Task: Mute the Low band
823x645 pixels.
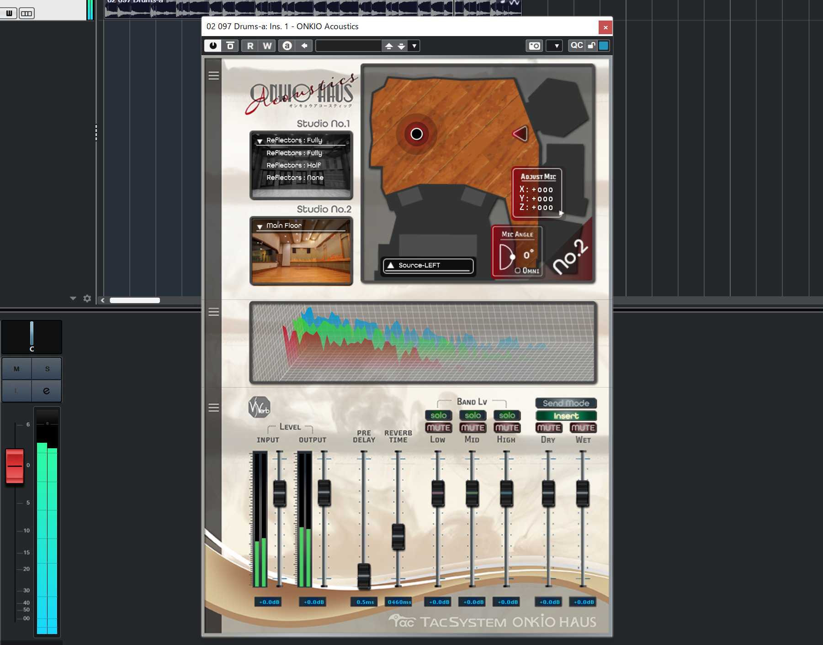Action: click(x=438, y=428)
